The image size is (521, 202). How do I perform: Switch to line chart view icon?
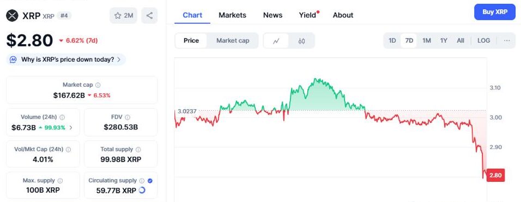pyautogui.click(x=276, y=40)
